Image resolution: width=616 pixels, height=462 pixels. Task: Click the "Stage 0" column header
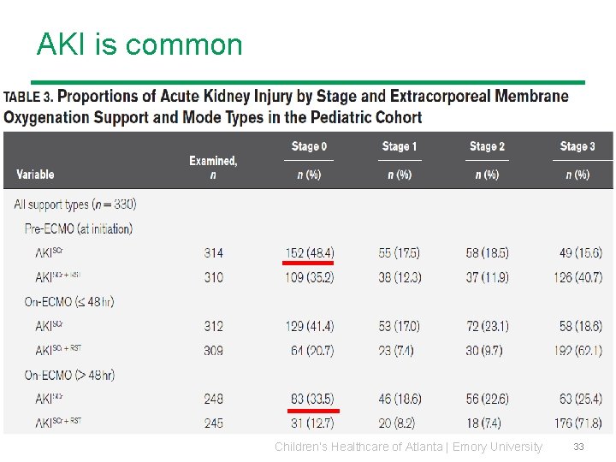pos(309,146)
